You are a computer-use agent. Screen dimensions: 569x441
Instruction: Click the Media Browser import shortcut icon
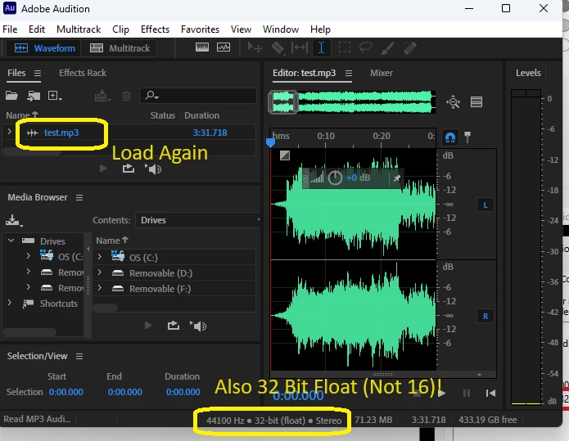pyautogui.click(x=14, y=220)
